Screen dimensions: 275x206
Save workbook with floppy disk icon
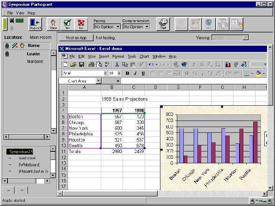[x=81, y=64]
